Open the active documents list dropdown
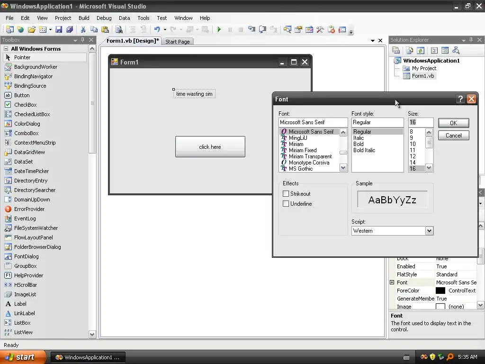The image size is (485, 364). [x=372, y=41]
